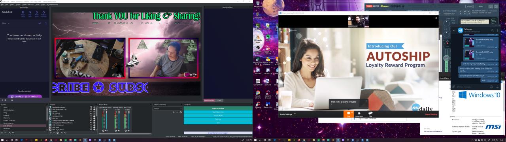Move scene up with Scenes up arrow
506x142 pixels.
pos(9,133)
